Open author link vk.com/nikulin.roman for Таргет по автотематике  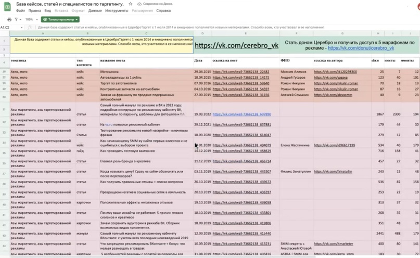tap(336, 83)
